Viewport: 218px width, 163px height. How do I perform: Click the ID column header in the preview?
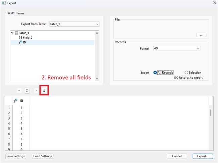21,100
